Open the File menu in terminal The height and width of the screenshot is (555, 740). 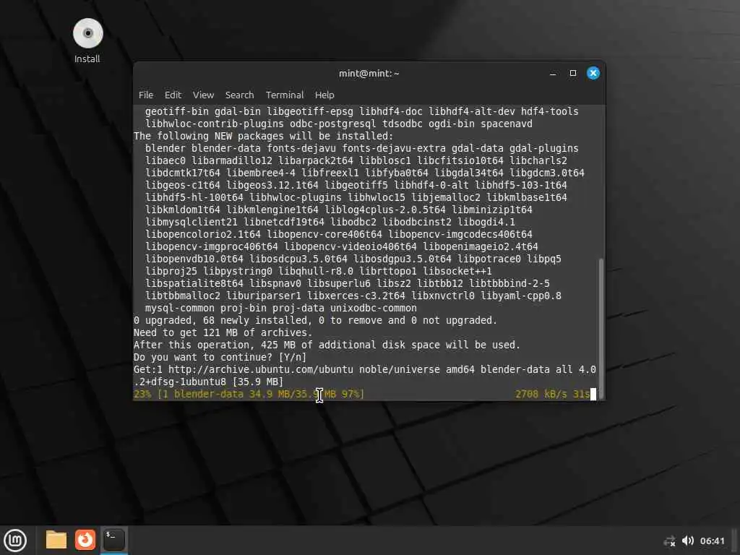click(x=146, y=95)
